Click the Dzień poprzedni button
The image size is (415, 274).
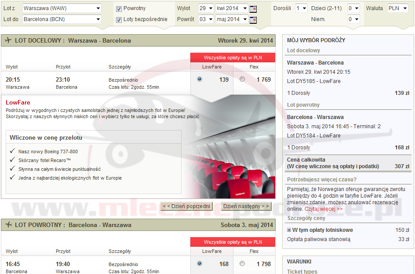pyautogui.click(x=186, y=206)
